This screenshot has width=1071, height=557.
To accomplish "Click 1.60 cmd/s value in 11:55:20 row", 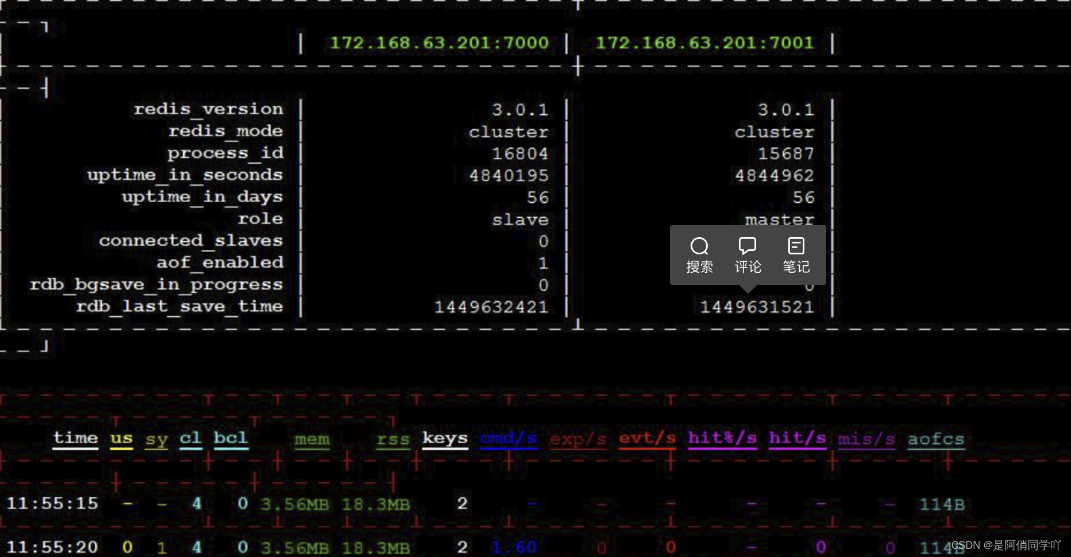I will click(x=514, y=547).
